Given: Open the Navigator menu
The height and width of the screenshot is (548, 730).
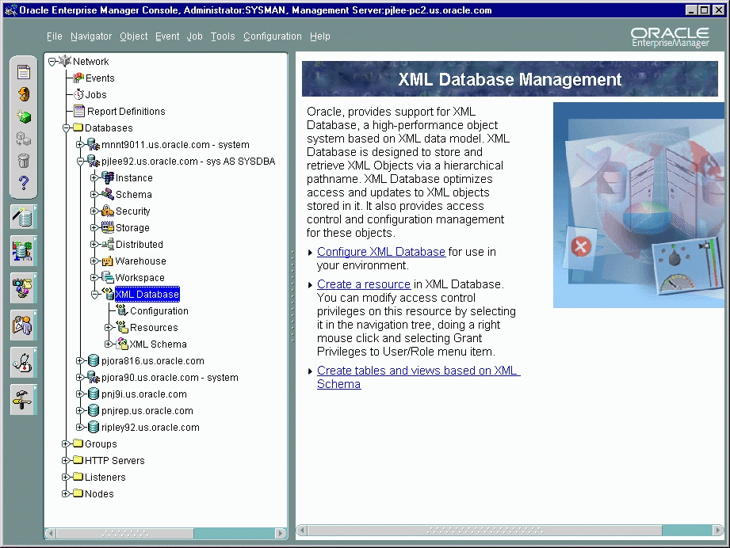Looking at the screenshot, I should (91, 36).
